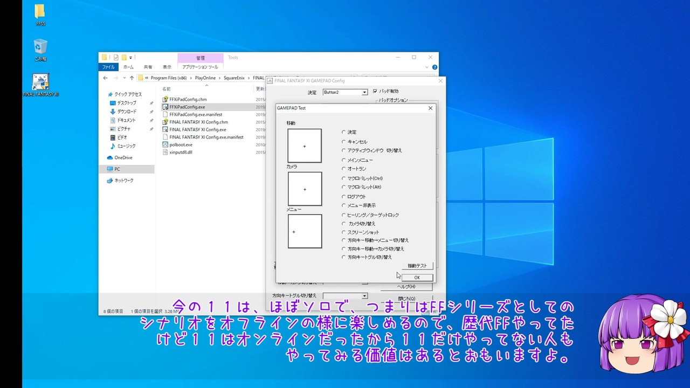The height and width of the screenshot is (388, 690).
Task: Select オートラン radio button
Action: click(344, 169)
